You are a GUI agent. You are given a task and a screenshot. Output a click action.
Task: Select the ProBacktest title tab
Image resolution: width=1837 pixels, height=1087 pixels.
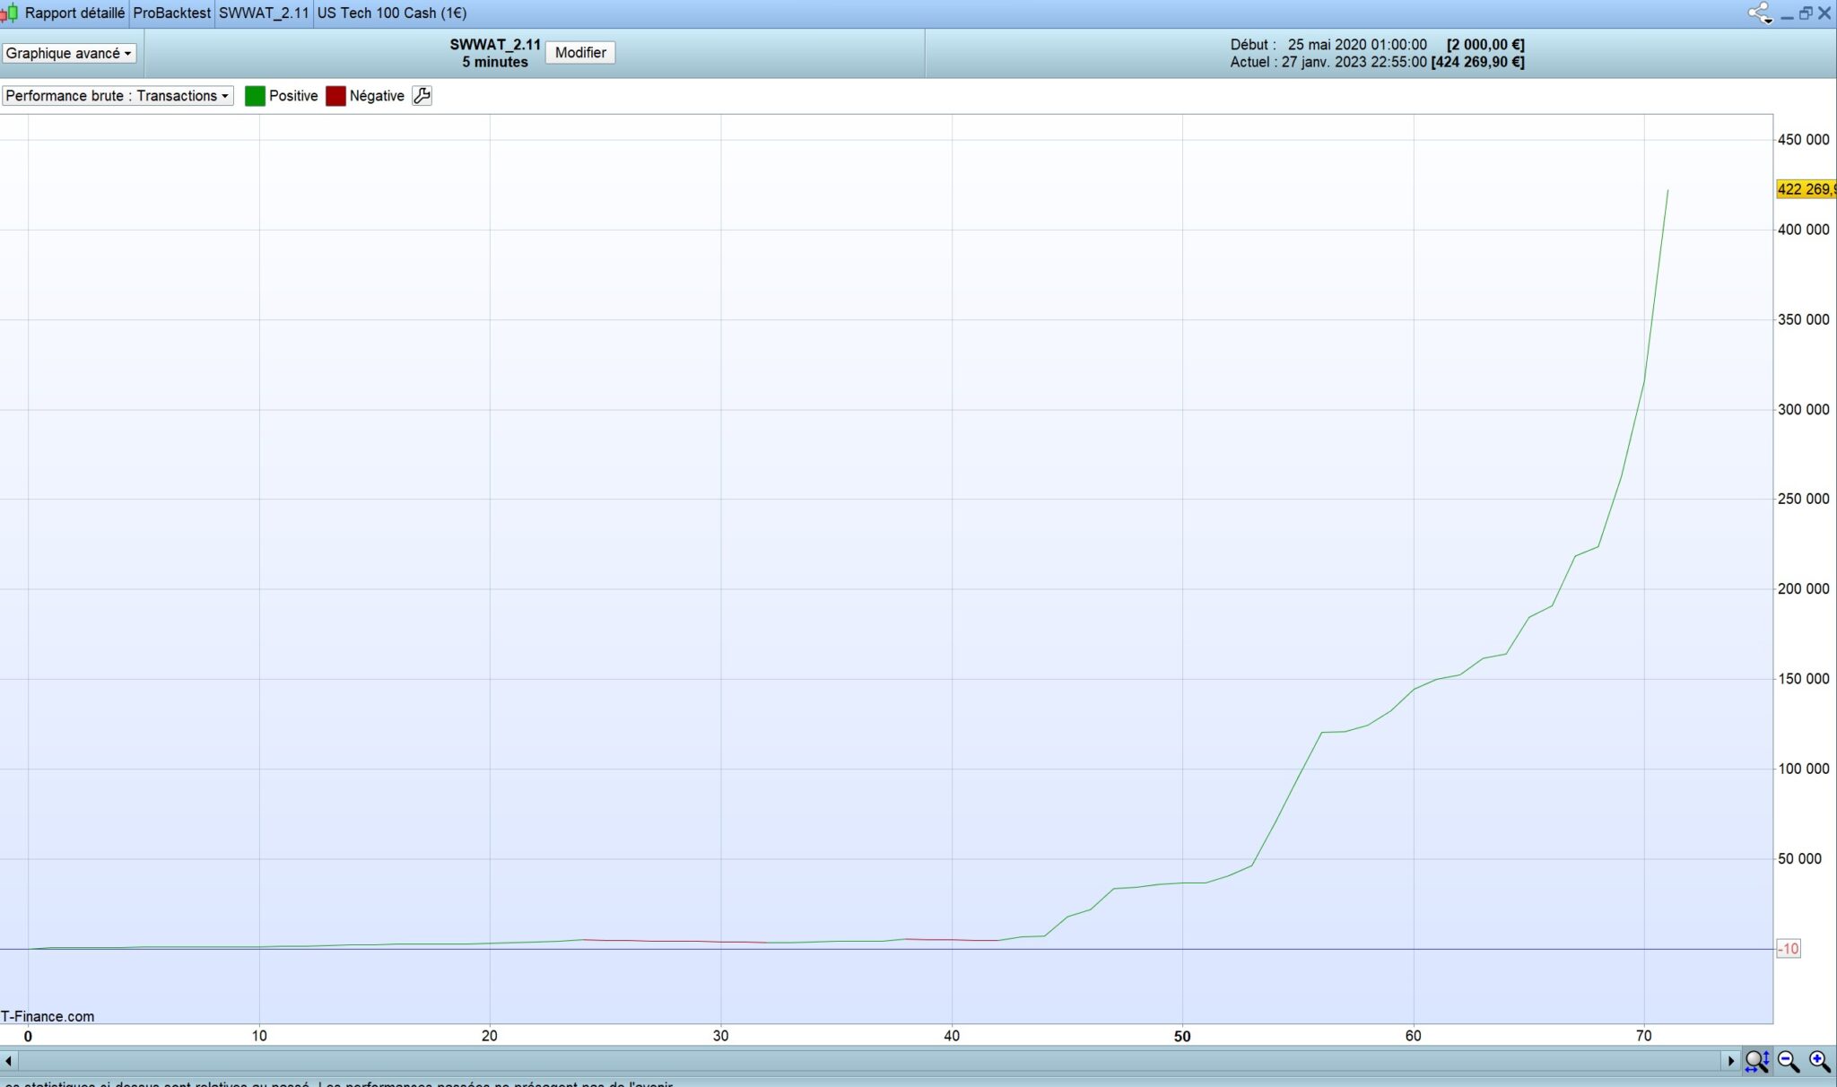pos(171,13)
